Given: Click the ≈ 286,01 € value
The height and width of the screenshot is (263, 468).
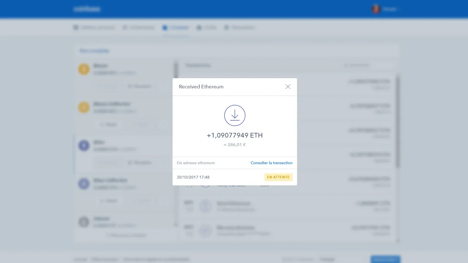Looking at the screenshot, I should [235, 145].
